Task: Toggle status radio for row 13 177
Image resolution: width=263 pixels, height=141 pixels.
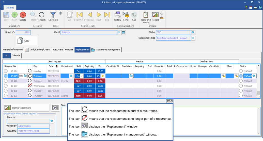Action: pyautogui.click(x=241, y=86)
